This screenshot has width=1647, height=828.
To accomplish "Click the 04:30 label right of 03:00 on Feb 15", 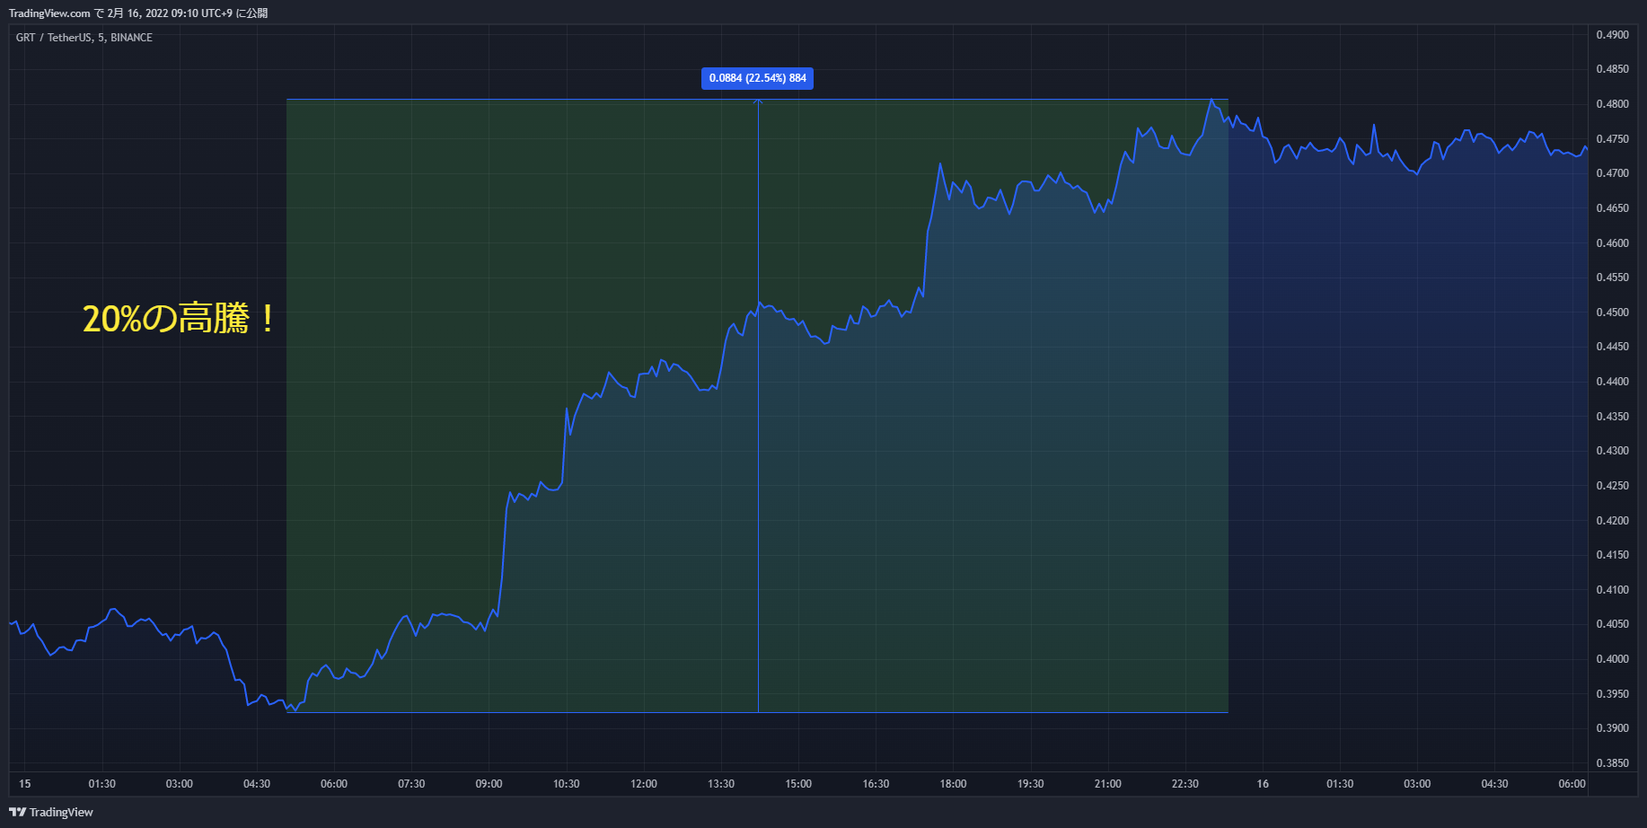I will 257,784.
